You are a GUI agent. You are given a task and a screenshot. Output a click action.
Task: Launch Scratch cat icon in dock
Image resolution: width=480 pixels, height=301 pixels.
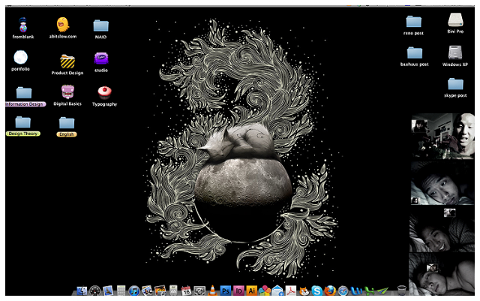pos(304,290)
